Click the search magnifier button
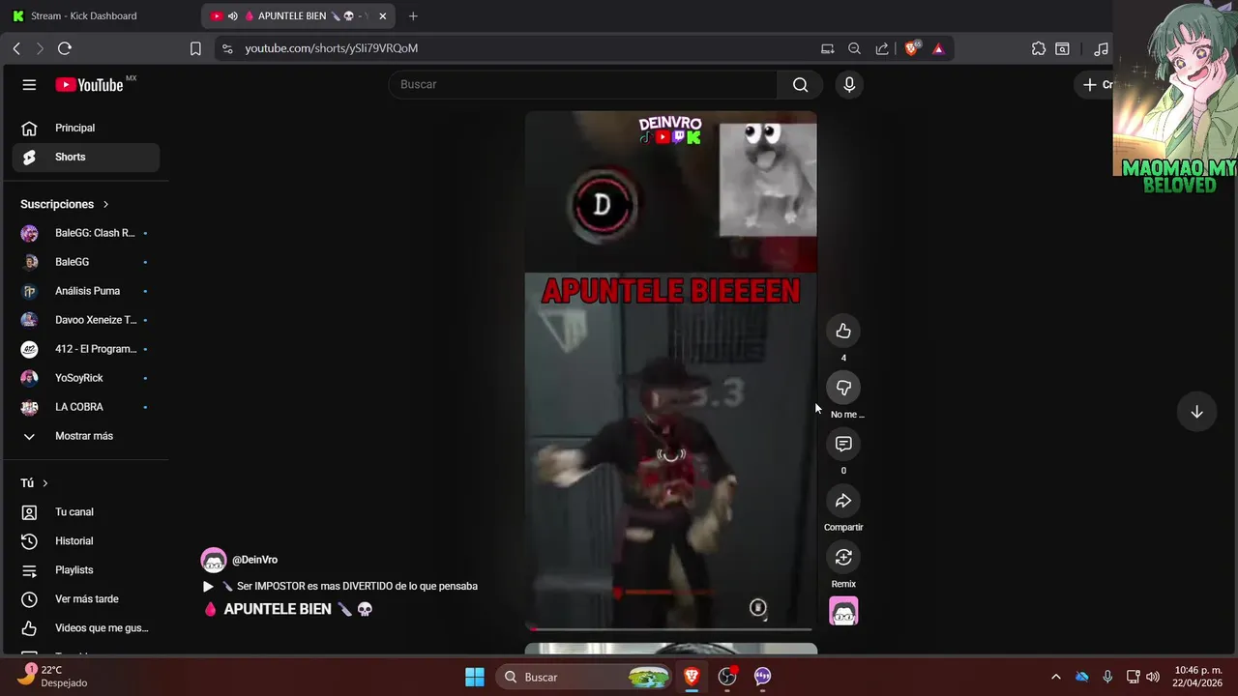Image resolution: width=1238 pixels, height=696 pixels. (x=800, y=85)
